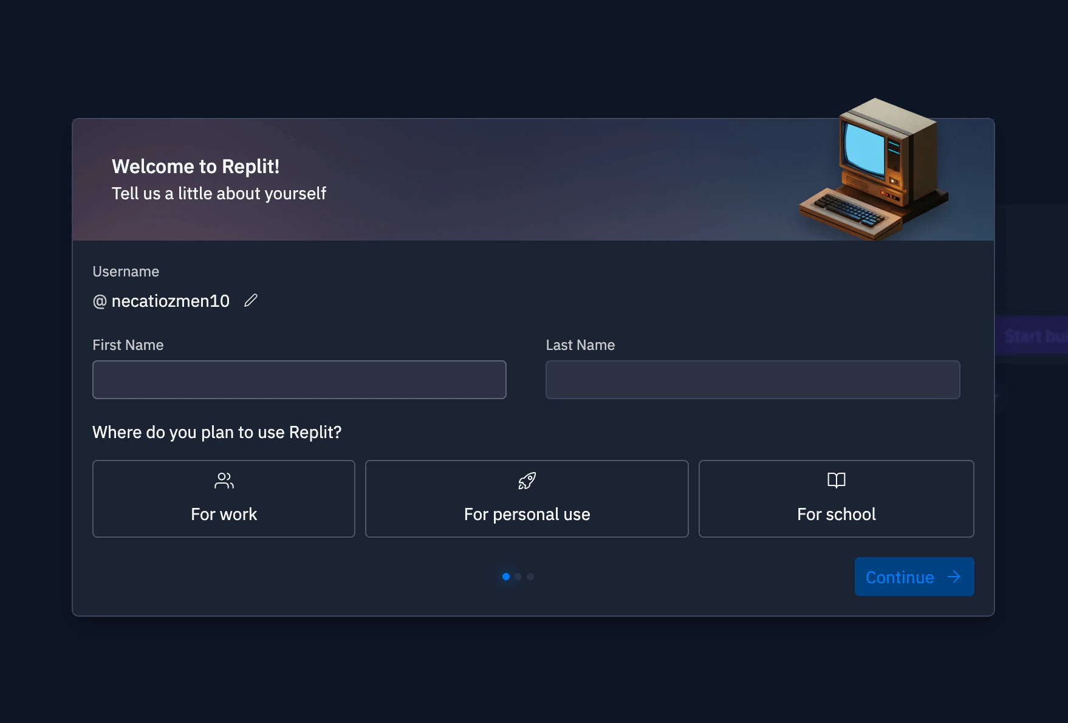
Task: Click the retro computer illustration
Action: tap(874, 170)
